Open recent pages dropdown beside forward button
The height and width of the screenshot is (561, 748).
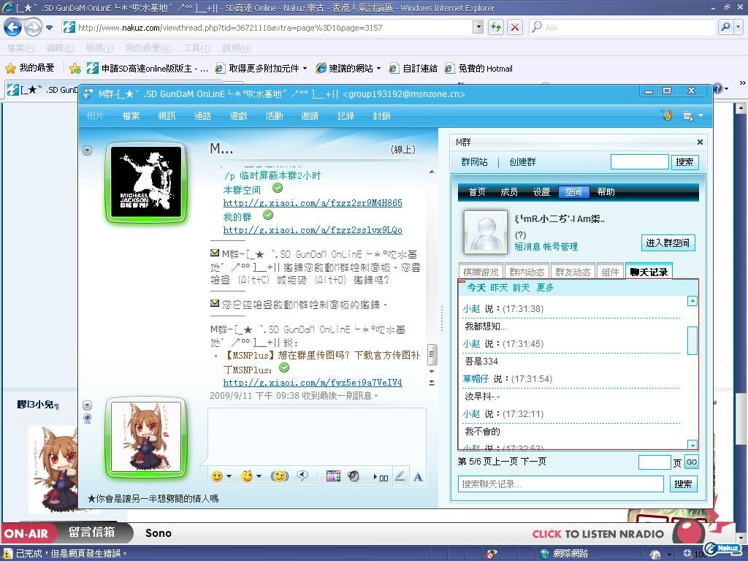coord(49,28)
